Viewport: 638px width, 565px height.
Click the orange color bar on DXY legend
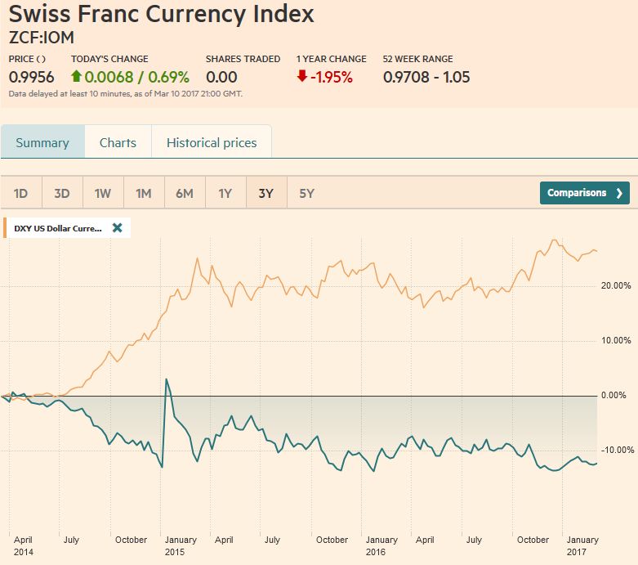coord(6,228)
